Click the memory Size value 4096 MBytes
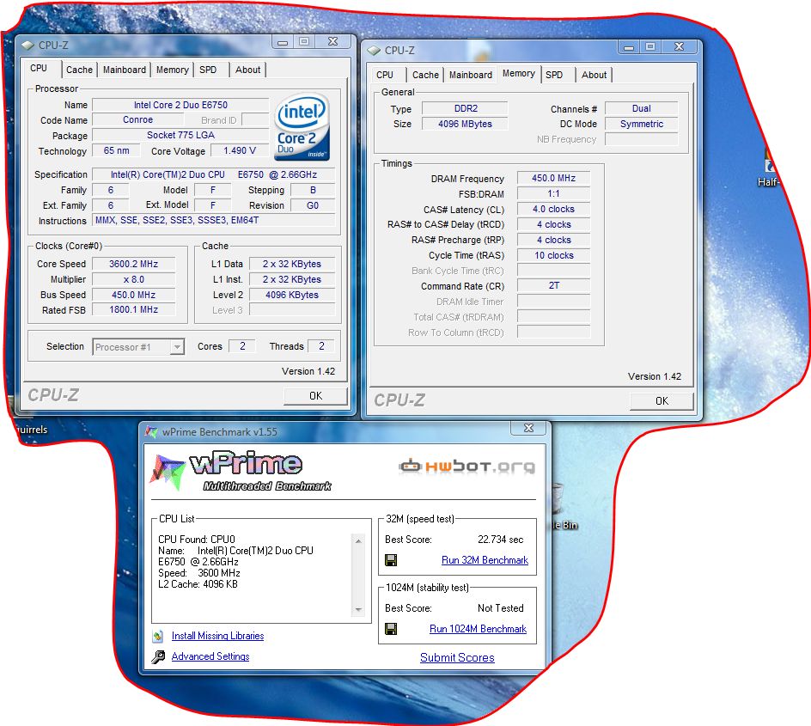 [466, 124]
